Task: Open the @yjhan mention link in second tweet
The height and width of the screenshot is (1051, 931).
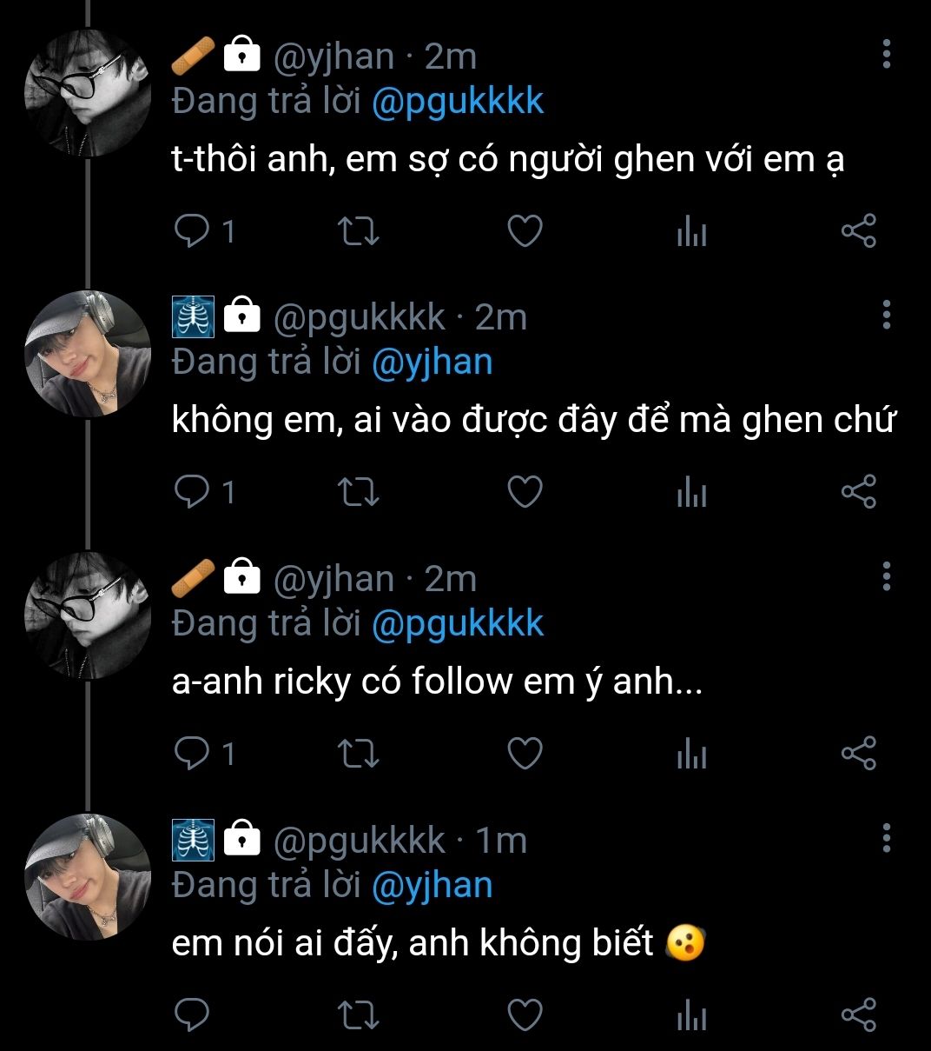Action: [x=432, y=363]
